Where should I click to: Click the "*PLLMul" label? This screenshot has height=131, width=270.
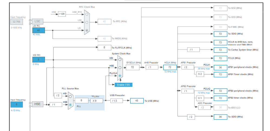95,96
